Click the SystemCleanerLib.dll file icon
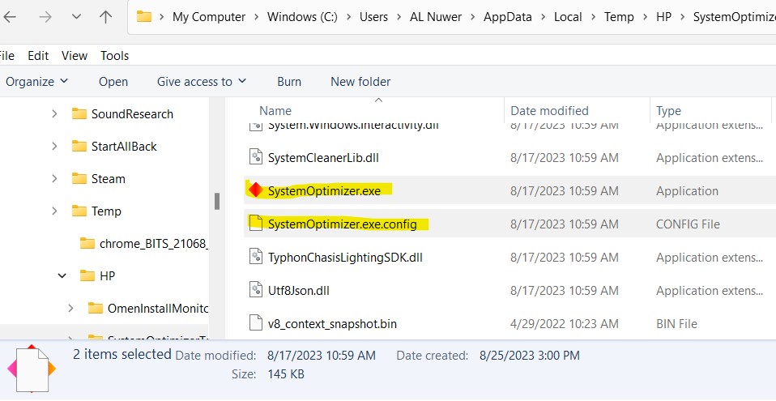The height and width of the screenshot is (401, 776). [x=256, y=157]
